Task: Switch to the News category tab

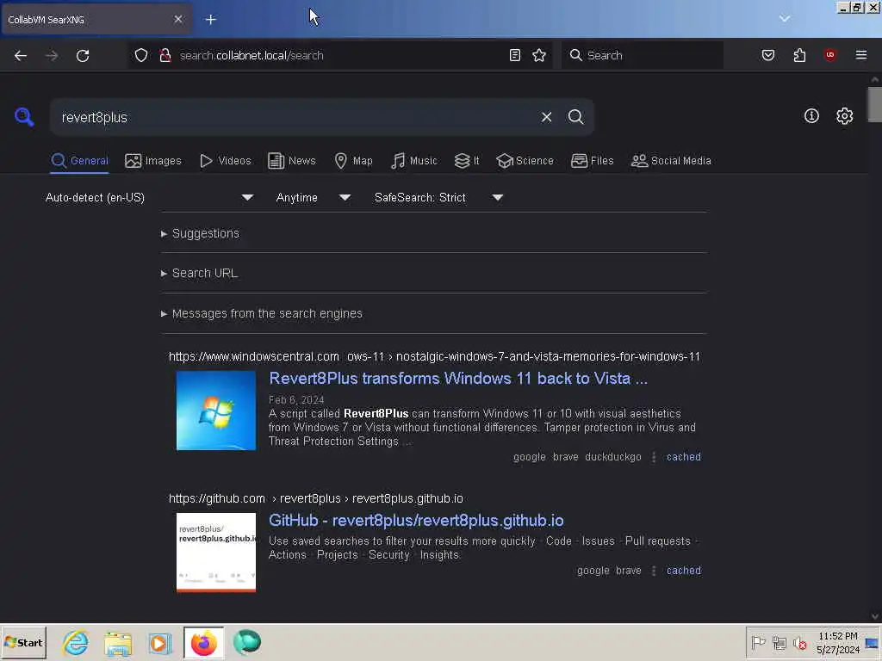Action: pyautogui.click(x=292, y=161)
